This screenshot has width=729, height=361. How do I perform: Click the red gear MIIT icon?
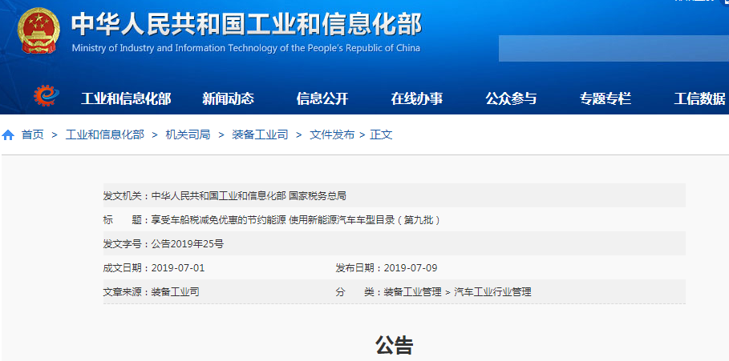tap(47, 96)
